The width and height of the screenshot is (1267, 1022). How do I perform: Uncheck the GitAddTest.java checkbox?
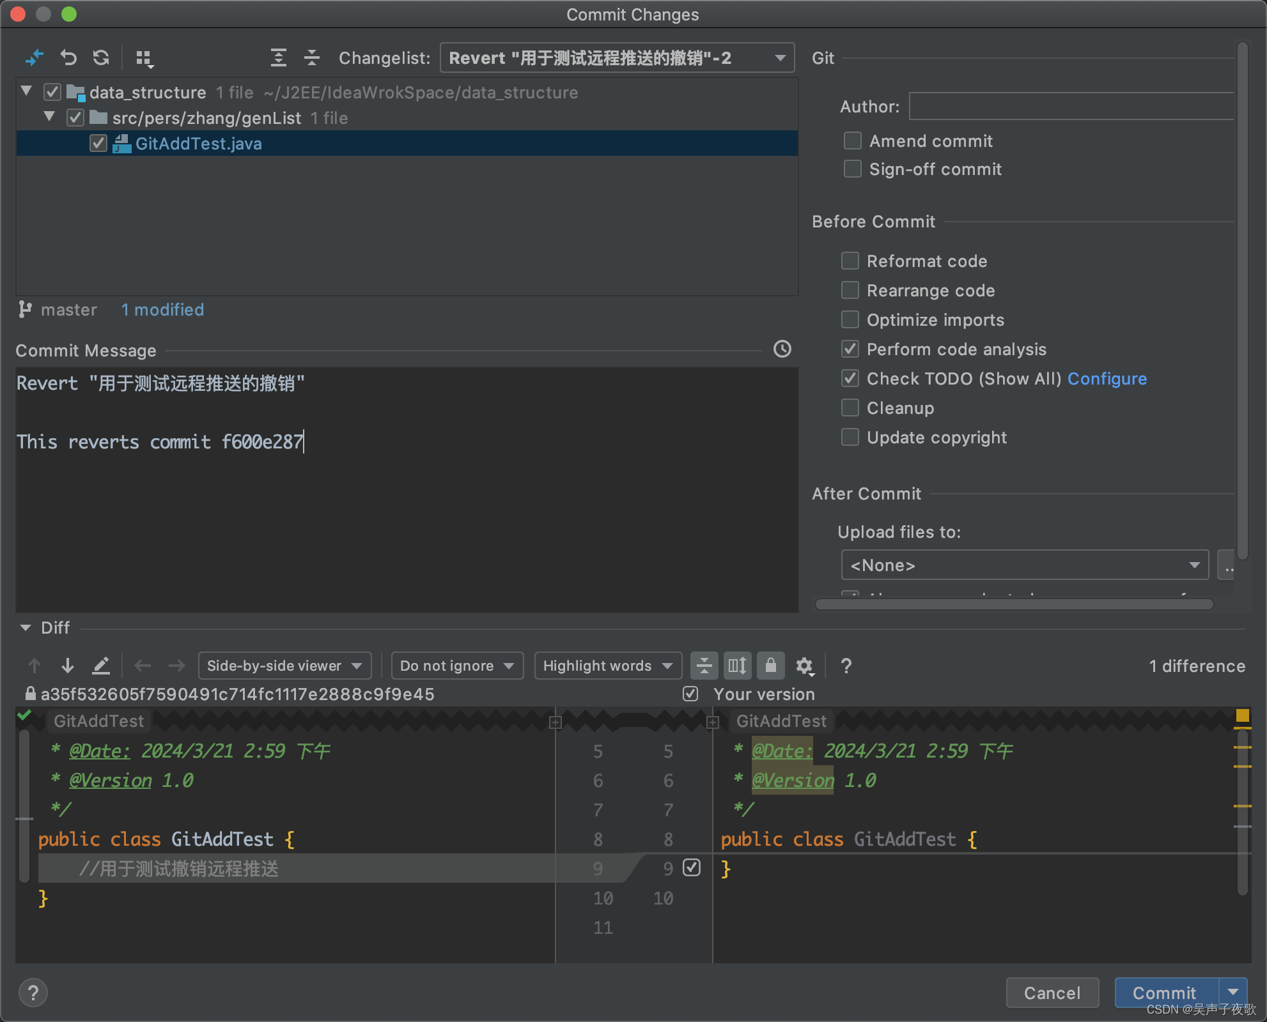point(98,143)
